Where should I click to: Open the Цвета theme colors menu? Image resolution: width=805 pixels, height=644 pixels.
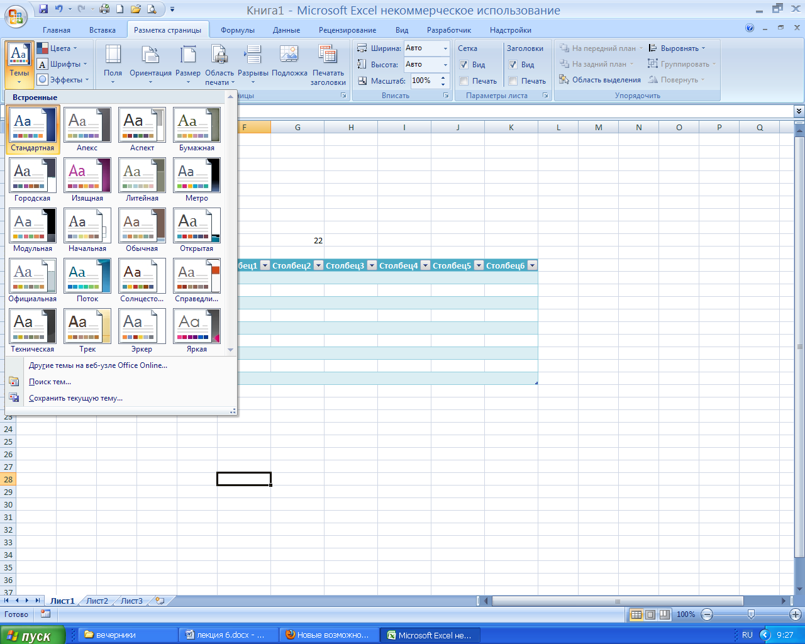click(57, 48)
